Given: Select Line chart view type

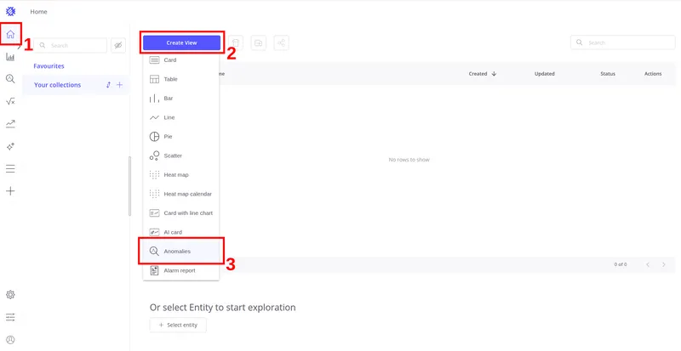Looking at the screenshot, I should (180, 117).
